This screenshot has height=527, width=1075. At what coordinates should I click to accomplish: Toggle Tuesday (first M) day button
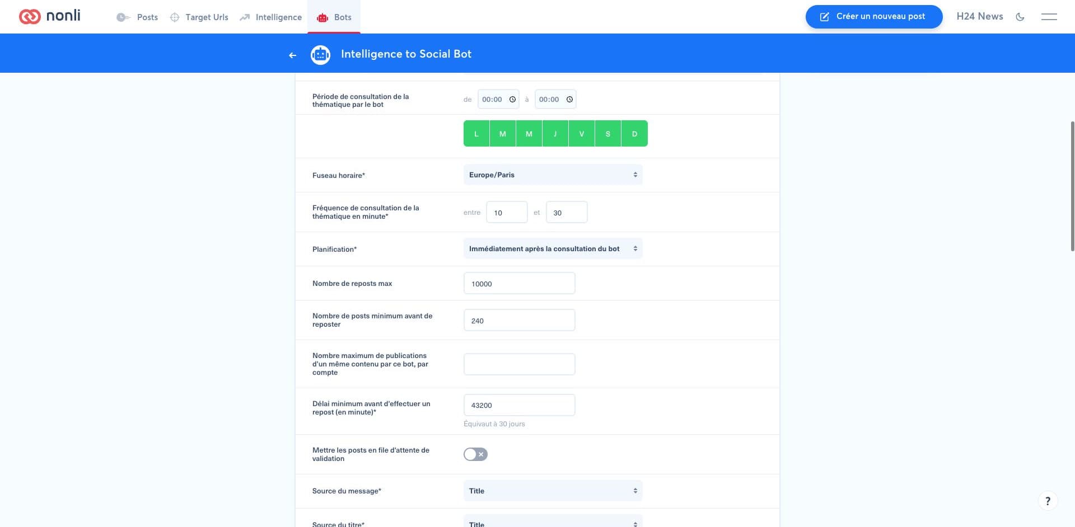(503, 134)
